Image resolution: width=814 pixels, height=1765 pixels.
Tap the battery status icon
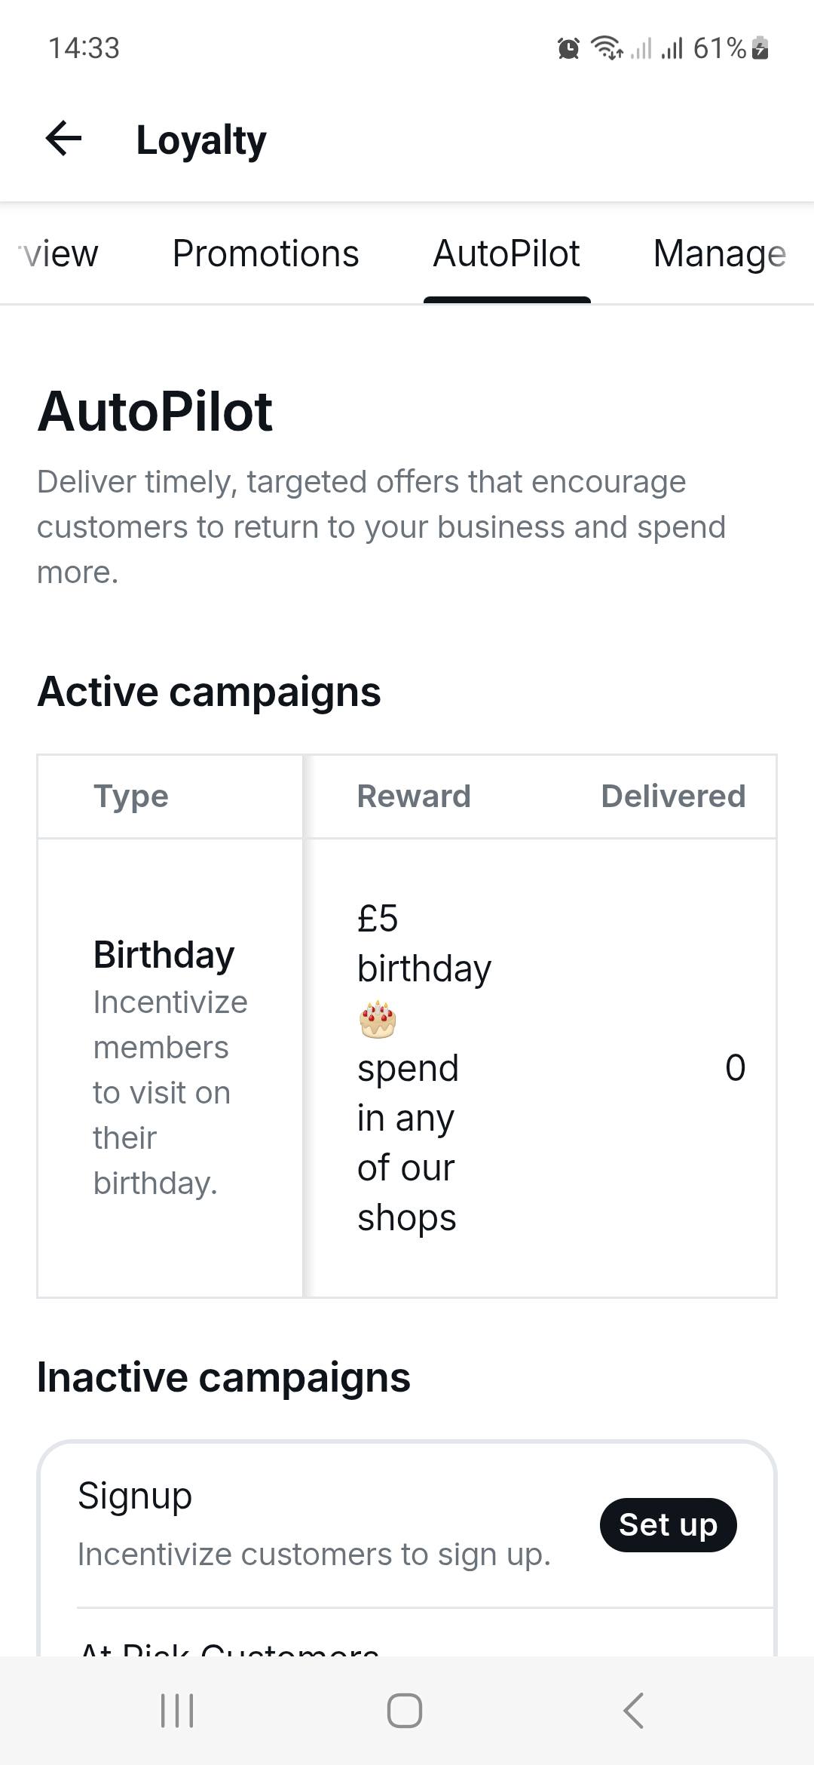pyautogui.click(x=760, y=48)
